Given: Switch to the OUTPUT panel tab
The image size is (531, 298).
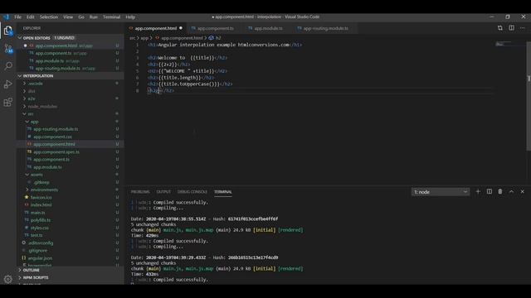Looking at the screenshot, I should click(x=163, y=191).
